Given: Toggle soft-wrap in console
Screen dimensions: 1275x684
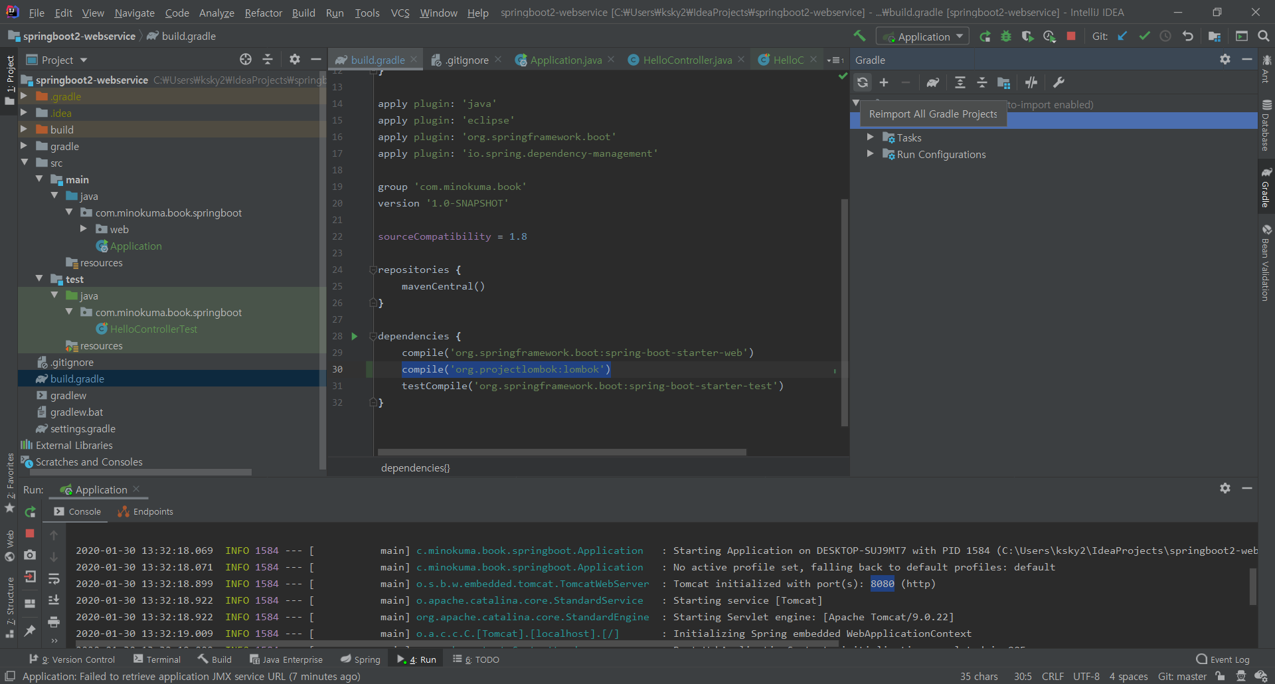Looking at the screenshot, I should click(x=54, y=578).
